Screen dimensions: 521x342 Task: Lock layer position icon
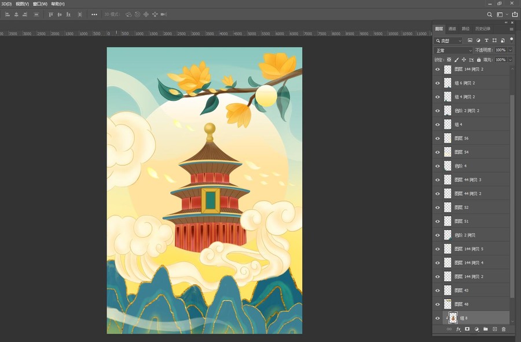[464, 60]
